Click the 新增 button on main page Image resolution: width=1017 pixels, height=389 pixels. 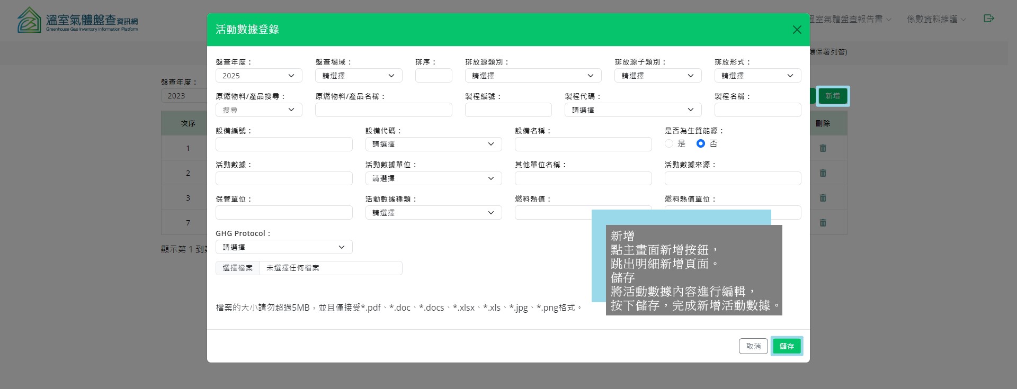tap(832, 96)
